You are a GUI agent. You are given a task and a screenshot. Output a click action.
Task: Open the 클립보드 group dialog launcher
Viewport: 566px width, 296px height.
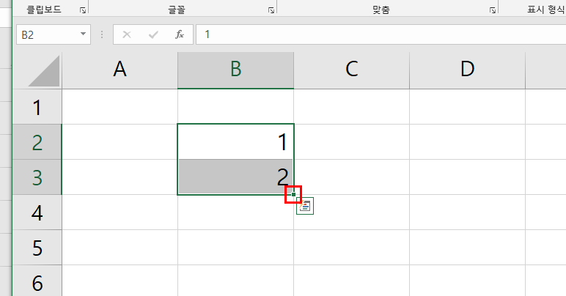pyautogui.click(x=82, y=10)
